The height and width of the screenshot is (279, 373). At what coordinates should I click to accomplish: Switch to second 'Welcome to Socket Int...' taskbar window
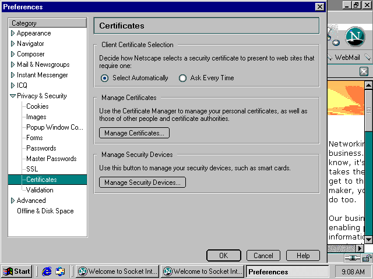coord(203,271)
